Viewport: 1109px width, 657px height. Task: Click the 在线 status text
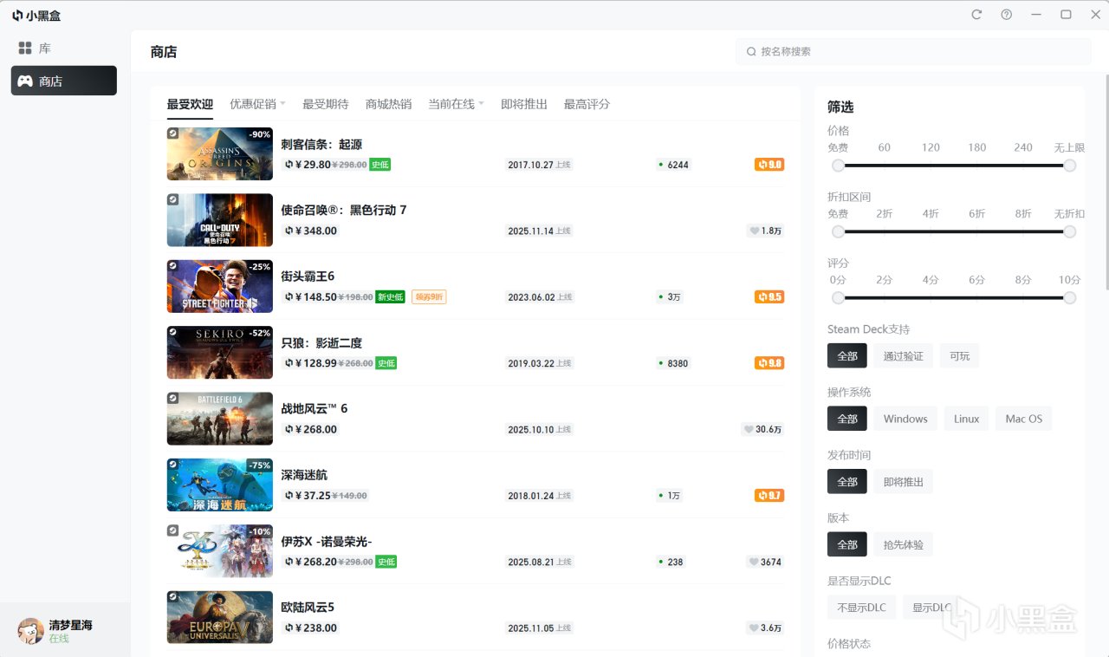coord(59,639)
